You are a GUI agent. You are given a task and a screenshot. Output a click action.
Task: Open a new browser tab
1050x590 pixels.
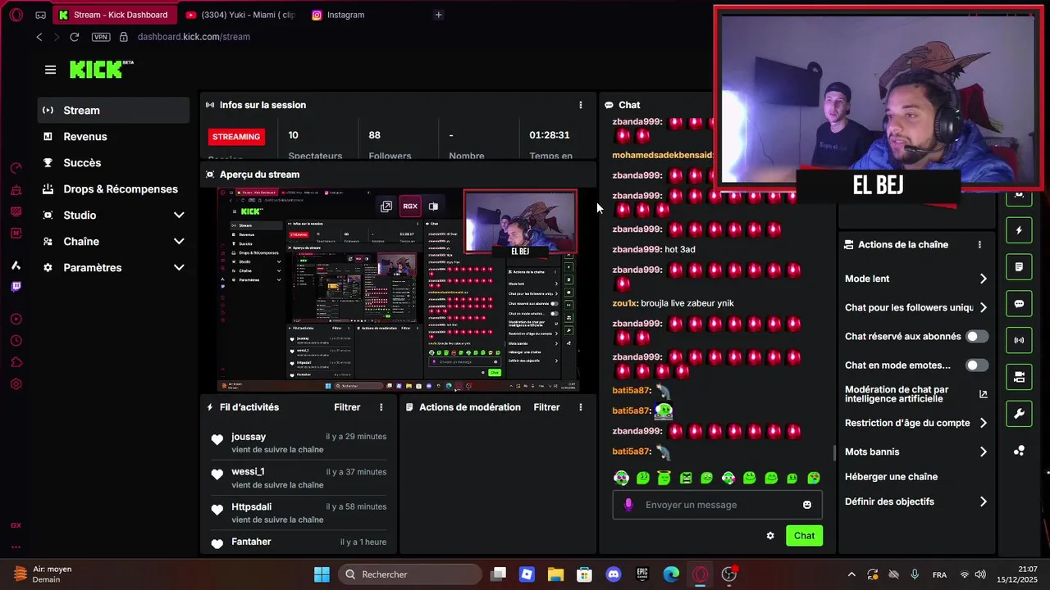(438, 15)
